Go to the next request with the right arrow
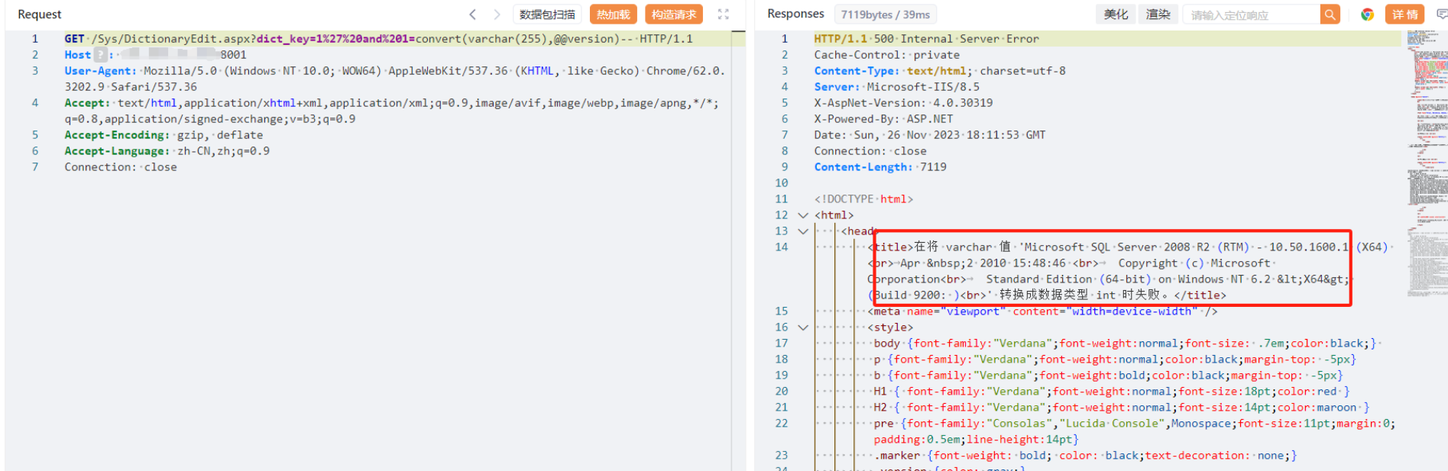 (497, 15)
